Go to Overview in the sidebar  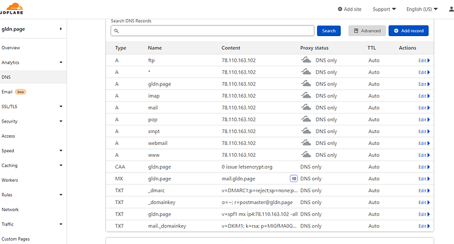click(11, 48)
